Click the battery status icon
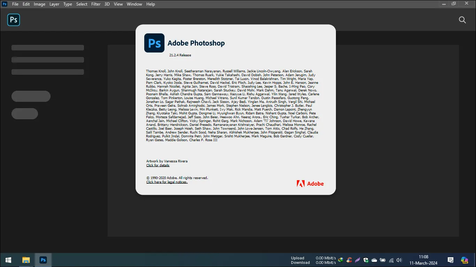476x267 pixels. (x=382, y=260)
